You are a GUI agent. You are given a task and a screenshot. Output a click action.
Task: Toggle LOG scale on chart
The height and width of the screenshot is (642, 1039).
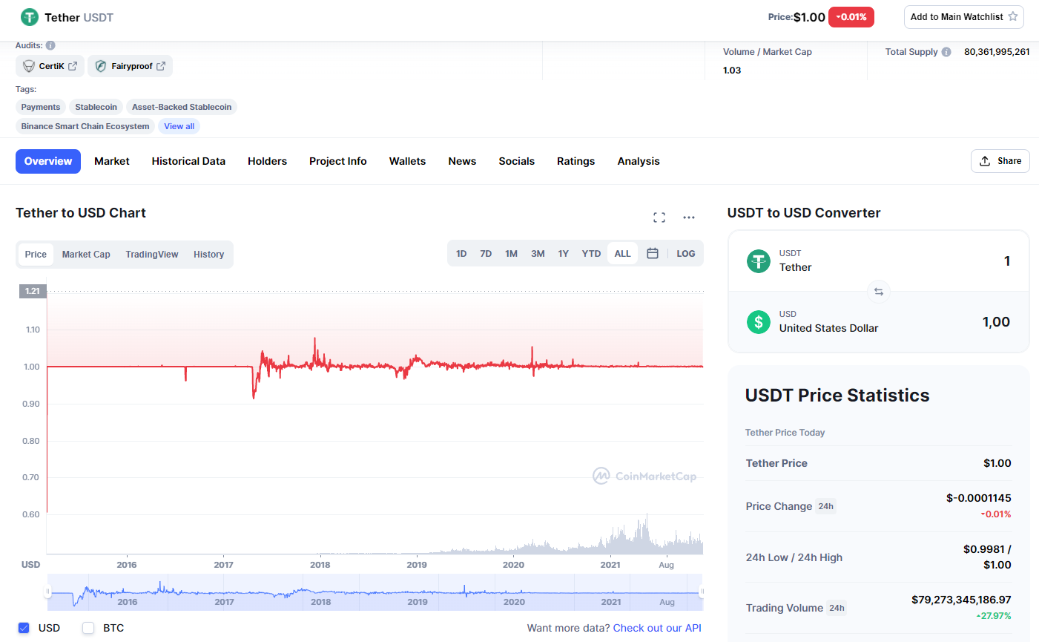click(686, 254)
